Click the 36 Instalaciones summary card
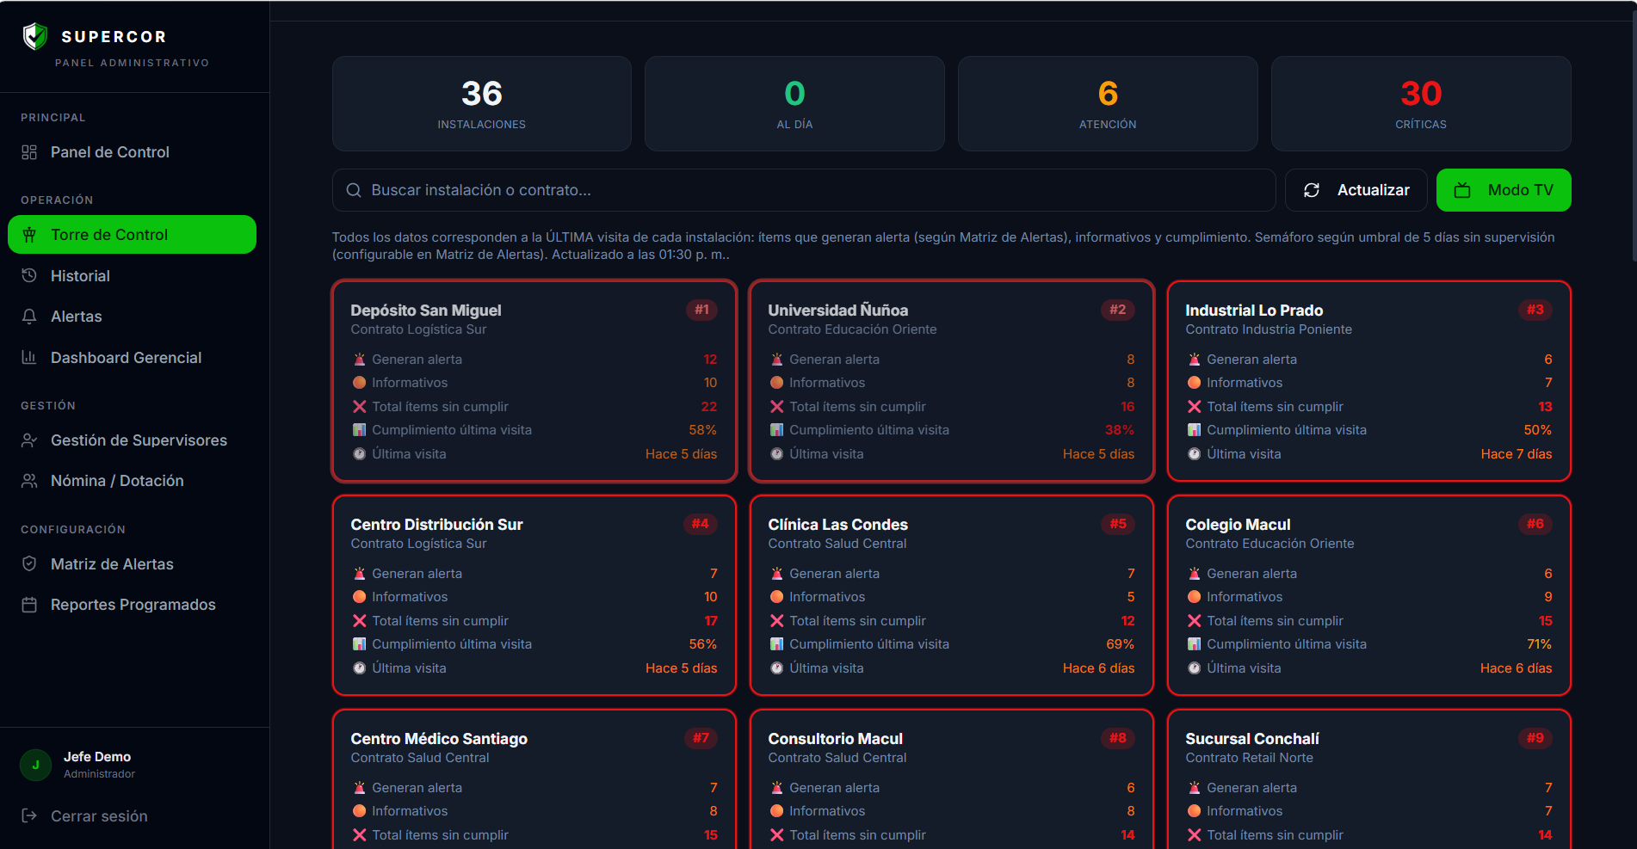Image resolution: width=1637 pixels, height=849 pixels. (x=482, y=104)
